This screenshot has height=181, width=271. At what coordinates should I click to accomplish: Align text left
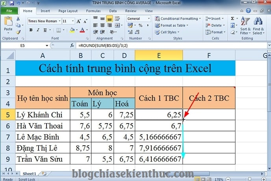95,25
